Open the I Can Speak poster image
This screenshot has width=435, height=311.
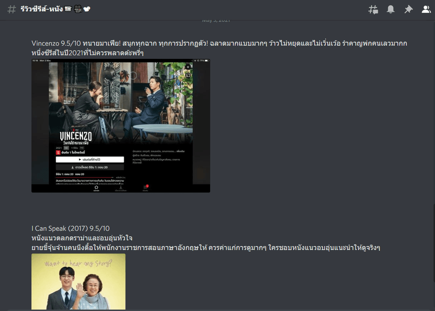tap(78, 282)
